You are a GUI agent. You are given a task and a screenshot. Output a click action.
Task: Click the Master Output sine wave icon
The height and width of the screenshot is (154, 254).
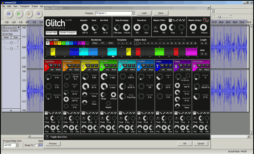(206, 20)
